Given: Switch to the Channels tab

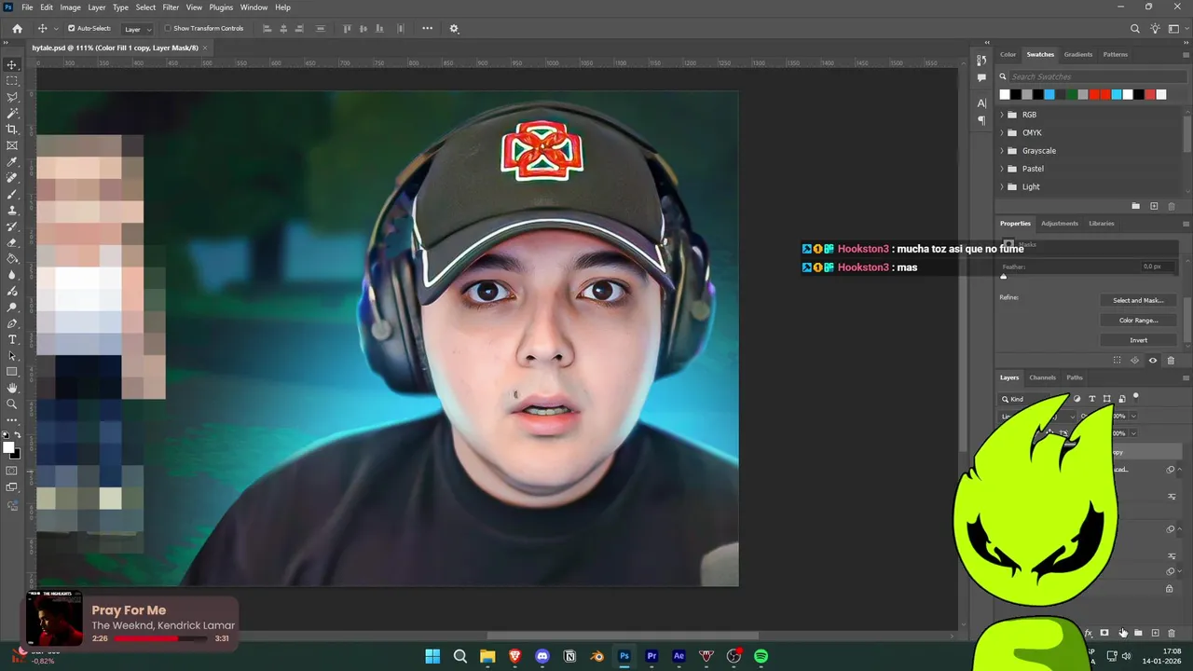Looking at the screenshot, I should 1042,377.
